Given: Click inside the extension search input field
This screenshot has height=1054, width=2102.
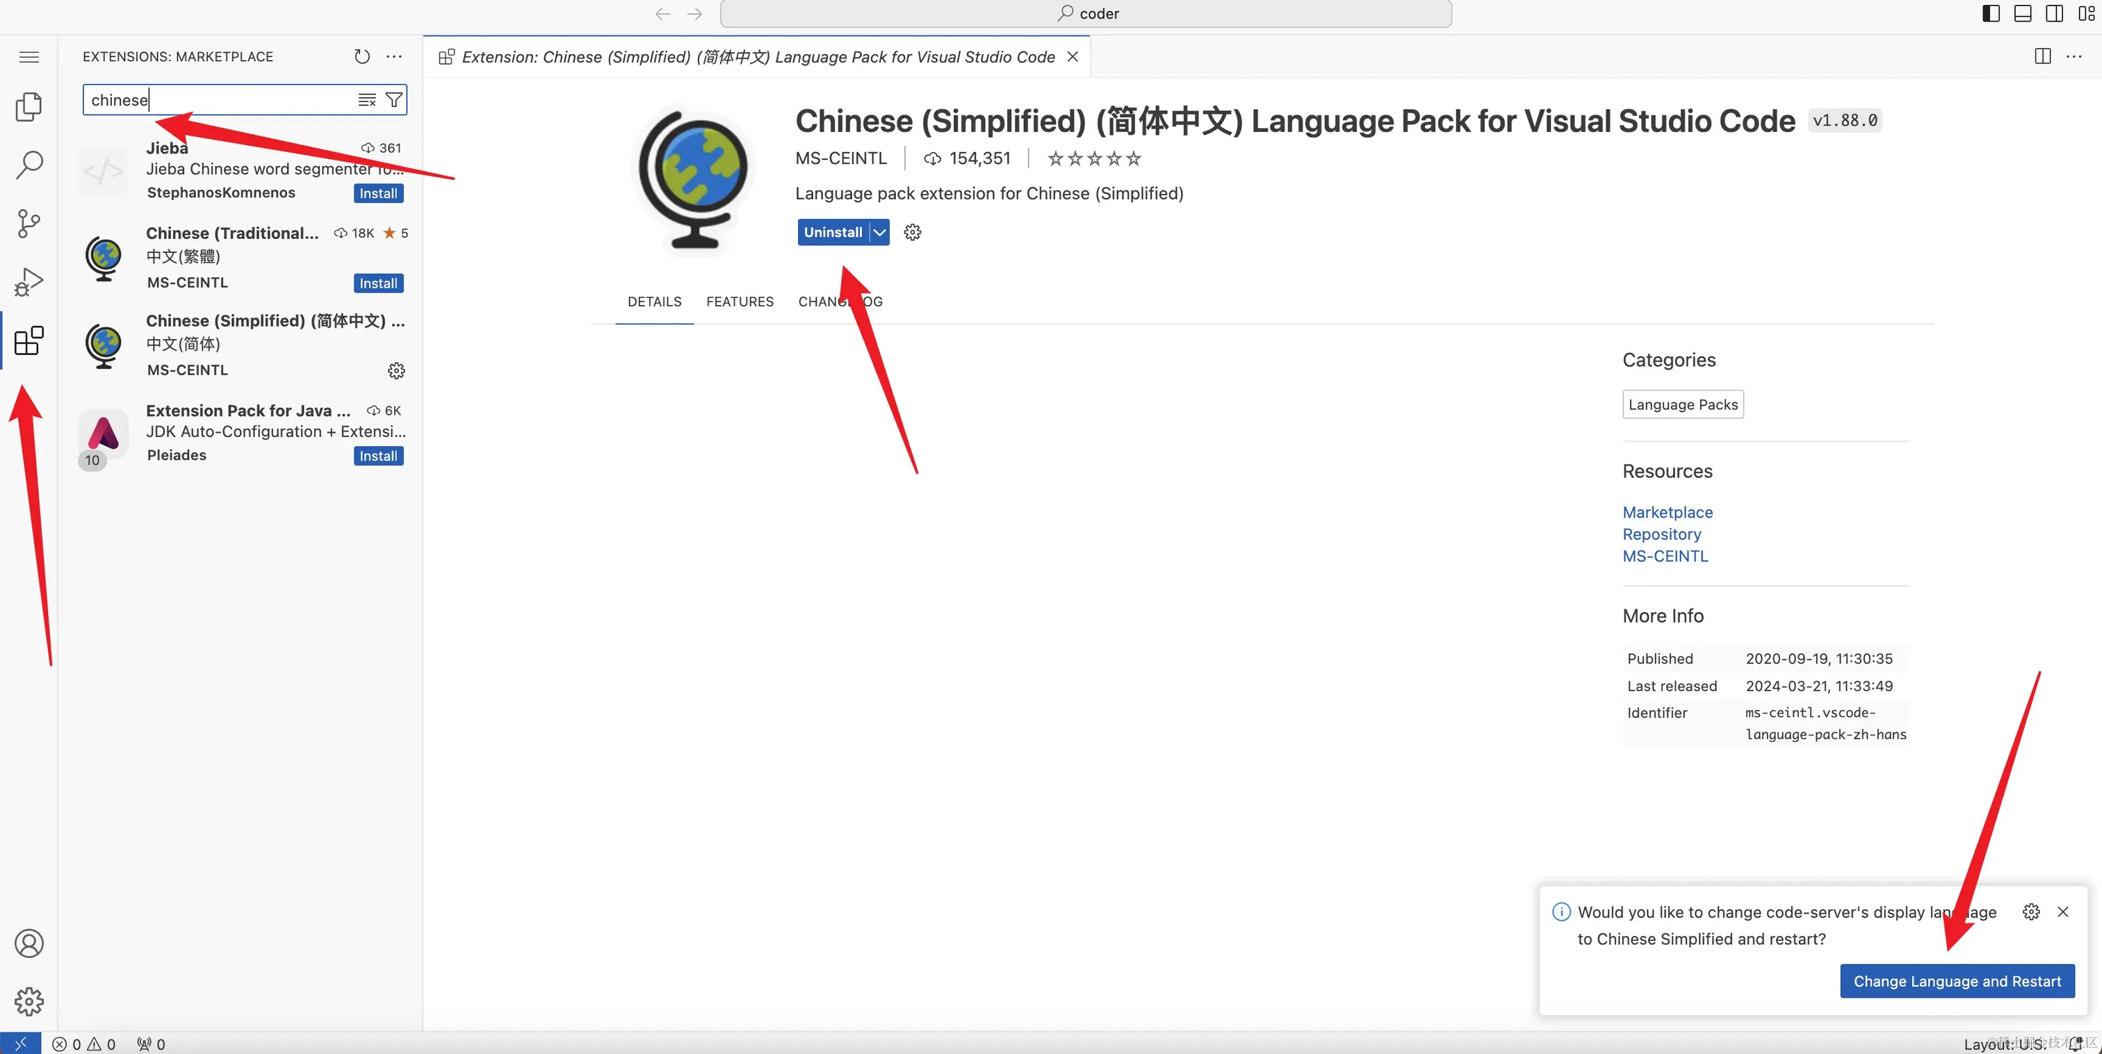Looking at the screenshot, I should pyautogui.click(x=220, y=99).
